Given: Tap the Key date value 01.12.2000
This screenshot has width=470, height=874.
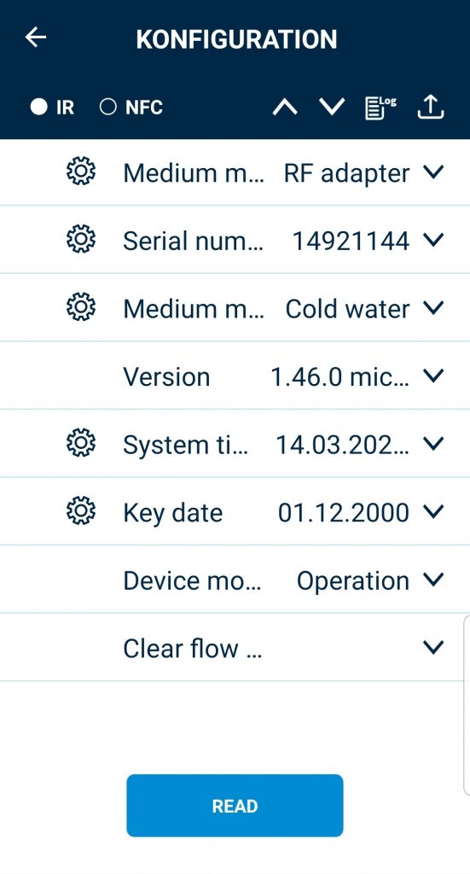Looking at the screenshot, I should tap(344, 513).
